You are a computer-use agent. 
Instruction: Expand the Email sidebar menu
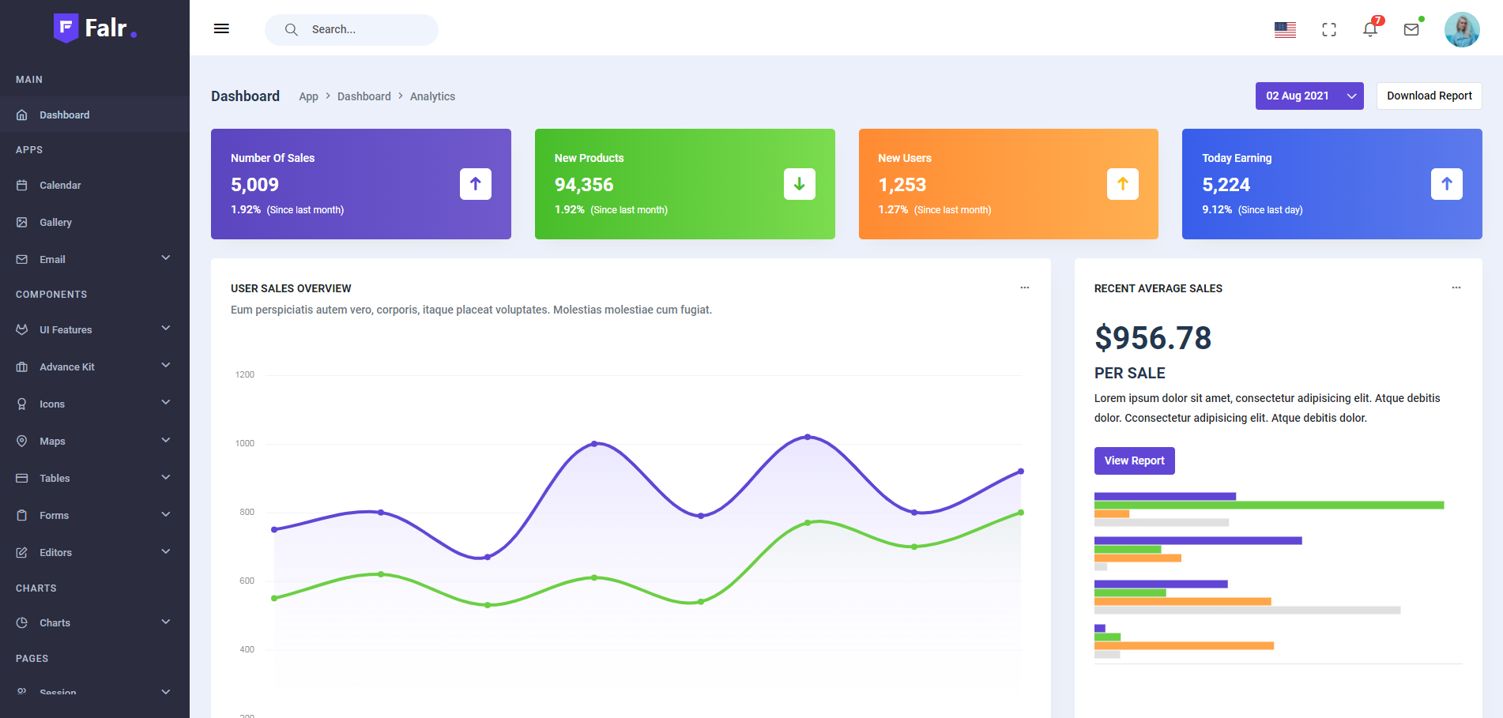click(95, 259)
